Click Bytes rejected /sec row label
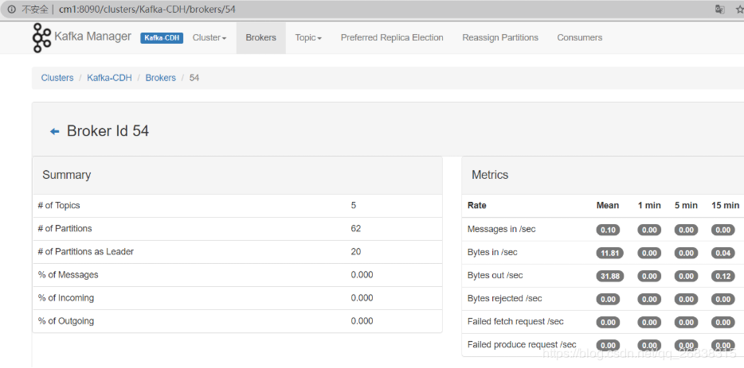Viewport: 744px width, 368px height. (x=504, y=299)
